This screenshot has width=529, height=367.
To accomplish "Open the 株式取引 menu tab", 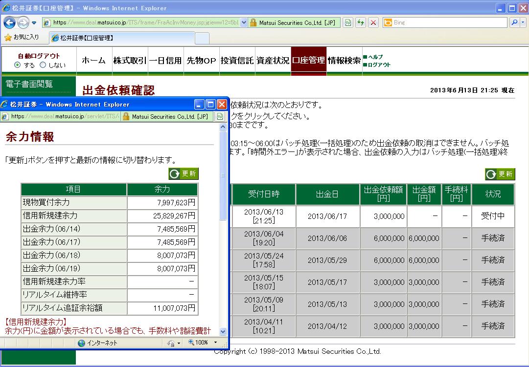I will (x=130, y=61).
